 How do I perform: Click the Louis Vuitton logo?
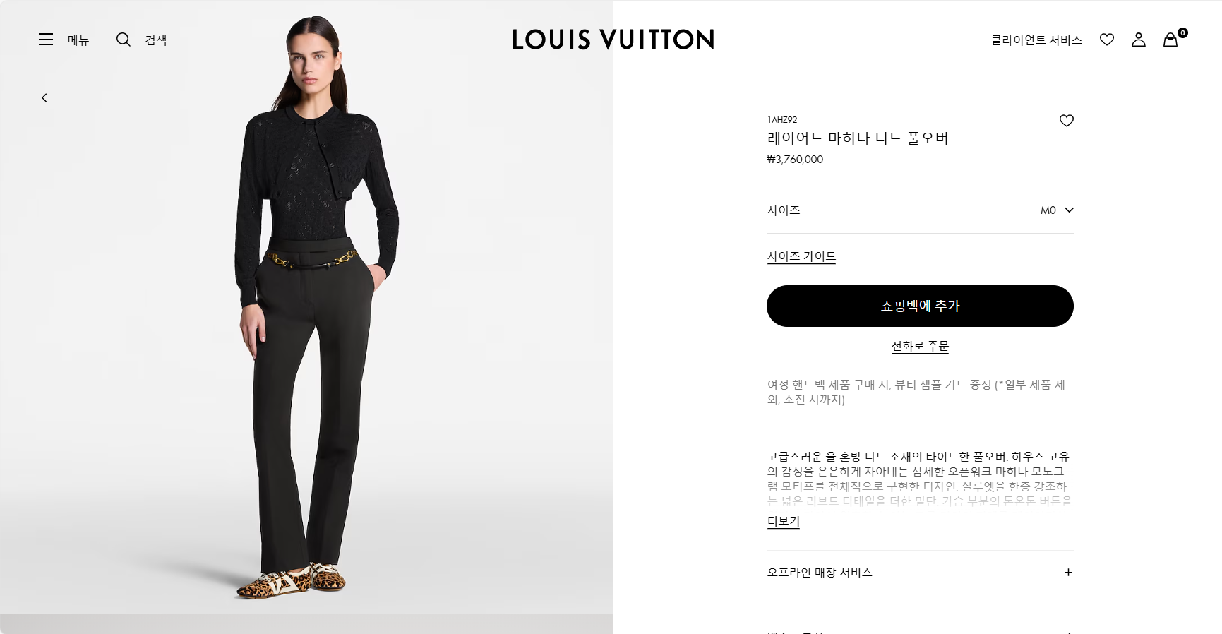point(613,40)
